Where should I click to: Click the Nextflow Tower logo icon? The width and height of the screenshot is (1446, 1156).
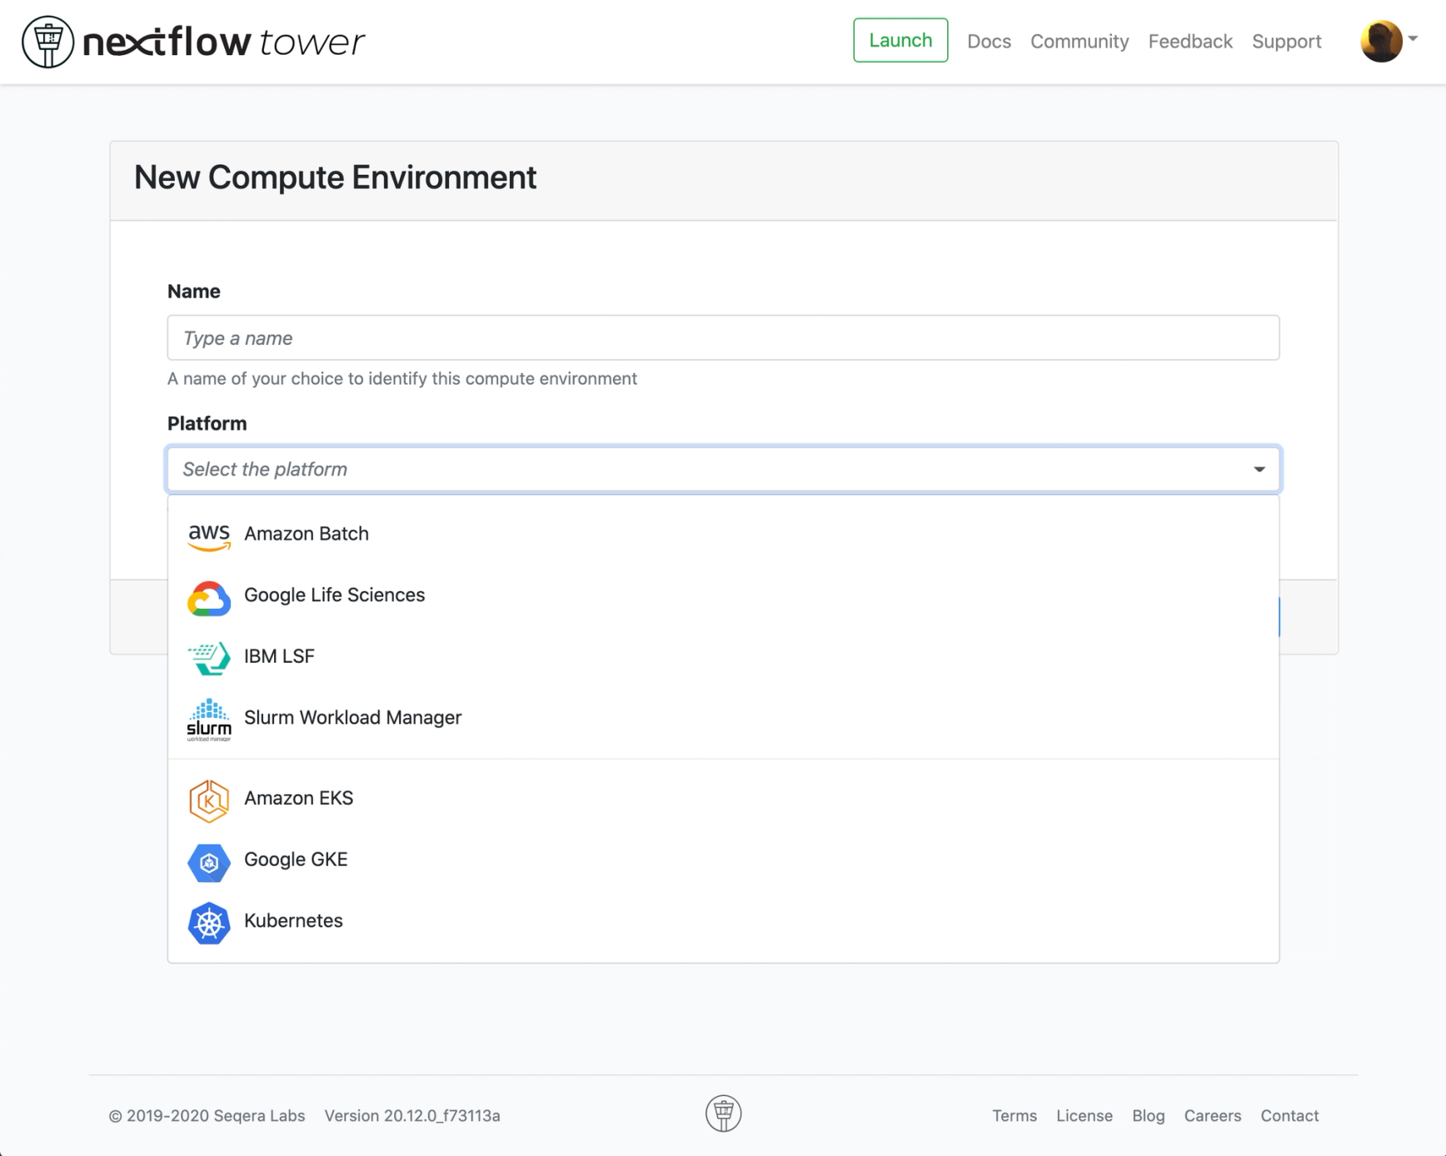coord(47,42)
